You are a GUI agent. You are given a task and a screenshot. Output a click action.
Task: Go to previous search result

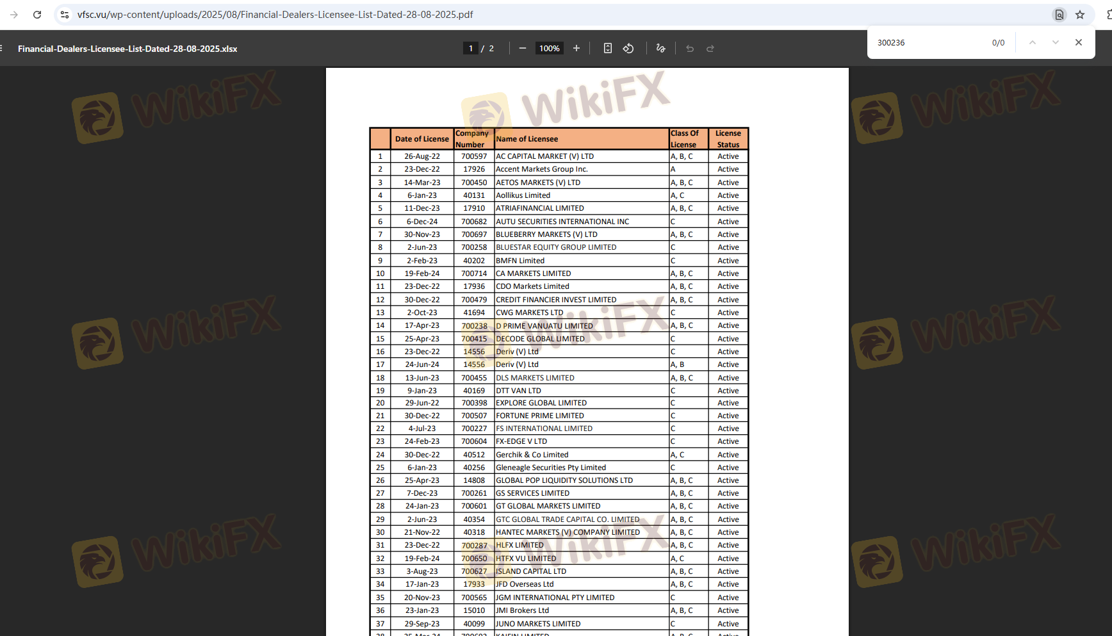pos(1033,43)
